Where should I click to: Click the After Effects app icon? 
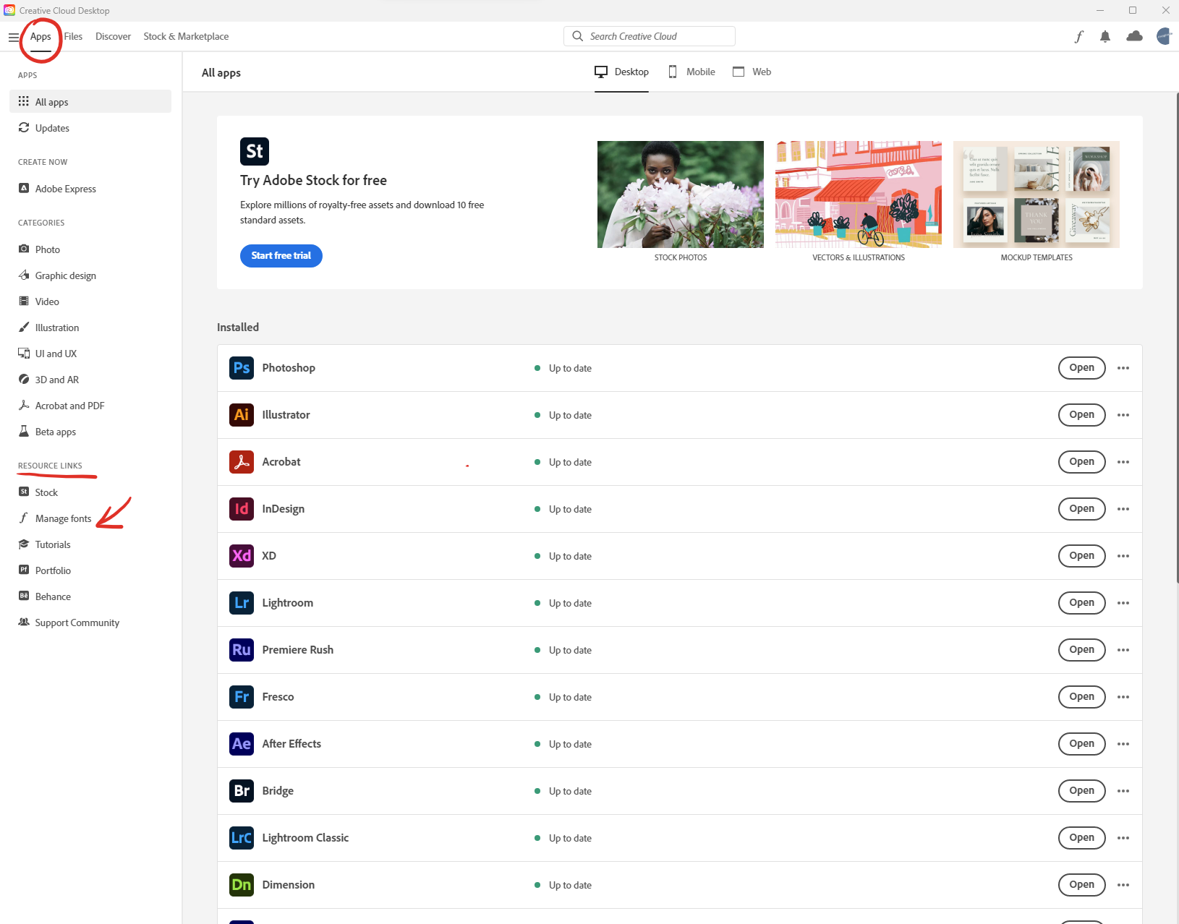tap(242, 744)
